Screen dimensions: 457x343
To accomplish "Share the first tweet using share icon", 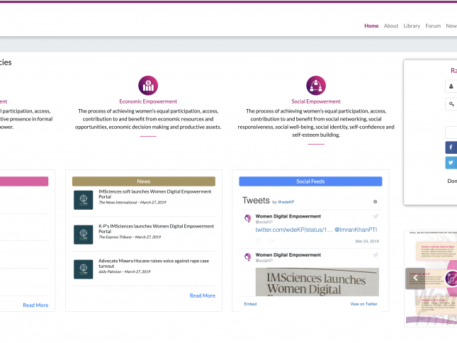I will pos(271,241).
